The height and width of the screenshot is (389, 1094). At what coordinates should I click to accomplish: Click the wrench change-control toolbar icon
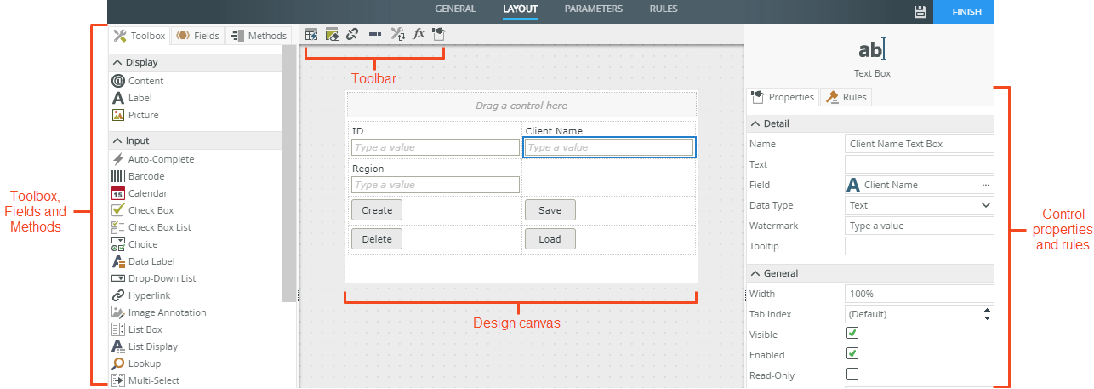397,35
